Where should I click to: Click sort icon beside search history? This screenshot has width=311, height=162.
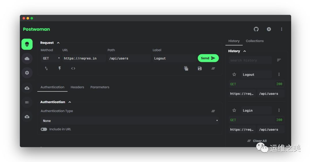coord(279,60)
